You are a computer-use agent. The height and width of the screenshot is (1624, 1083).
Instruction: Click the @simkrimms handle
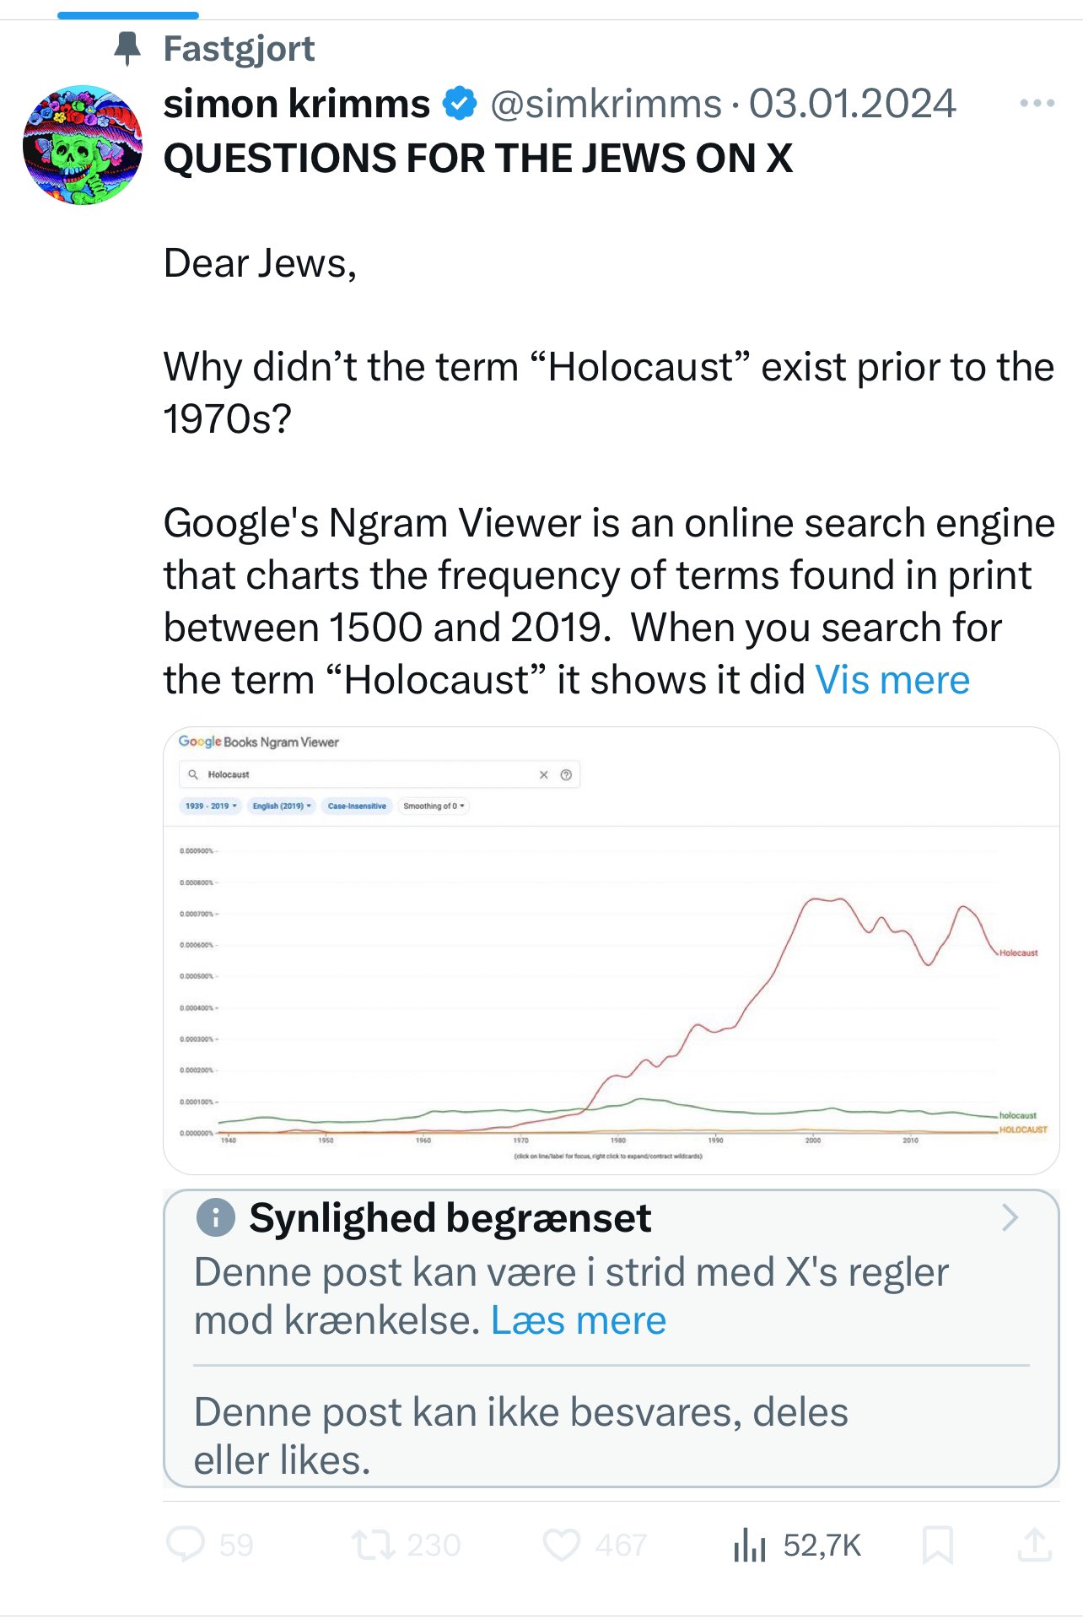click(x=606, y=104)
